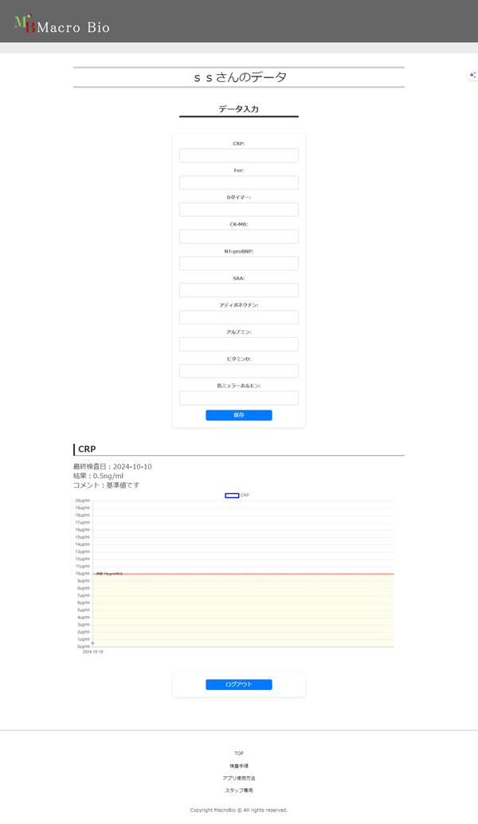Open the アプリ使用方法 footer link

239,779
